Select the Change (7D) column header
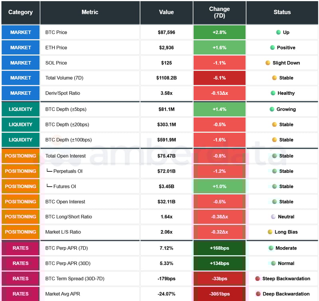 [x=219, y=12]
